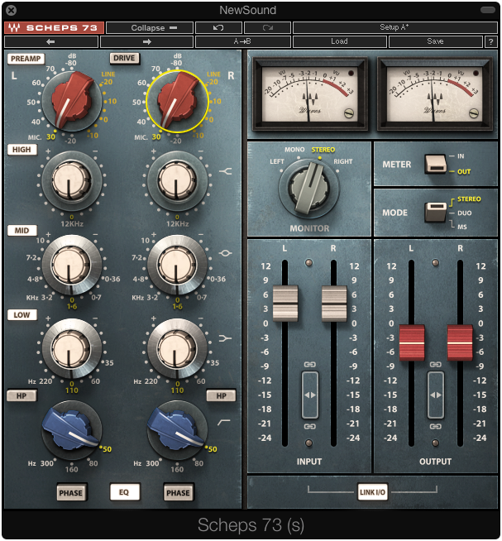The height and width of the screenshot is (541, 502).
Task: Copy setup A to B
Action: 242,41
